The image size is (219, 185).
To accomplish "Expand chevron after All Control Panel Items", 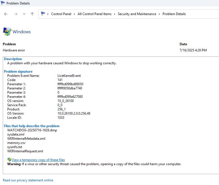I will [115, 14].
